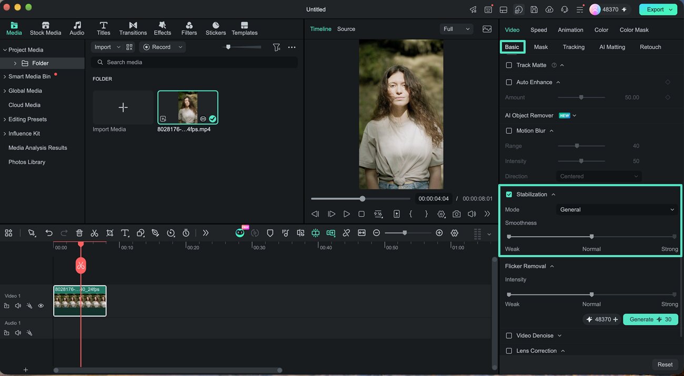684x376 pixels.
Task: Switch to the Speed tab
Action: tap(539, 30)
